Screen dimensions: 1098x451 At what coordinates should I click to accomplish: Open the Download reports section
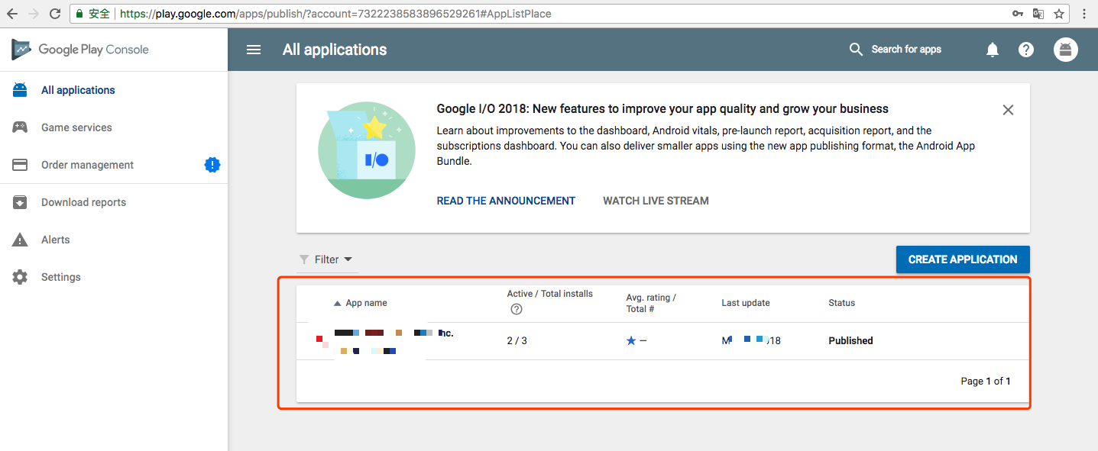tap(83, 202)
